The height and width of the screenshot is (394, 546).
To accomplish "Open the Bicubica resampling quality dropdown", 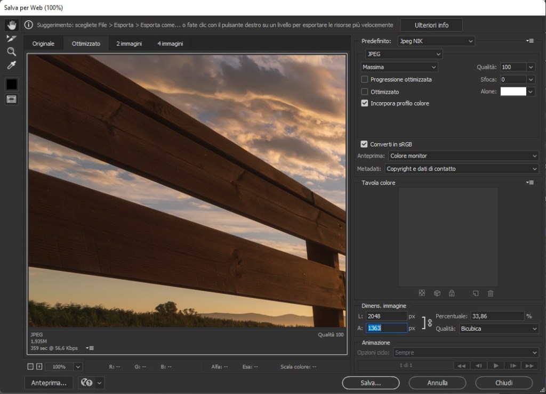I will tap(499, 329).
